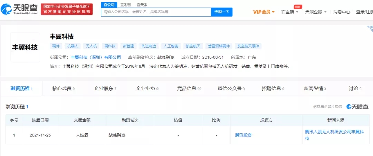This screenshot has width=373, height=156.
Task: Switch to 竞品信息 tab
Action: [x=189, y=89]
